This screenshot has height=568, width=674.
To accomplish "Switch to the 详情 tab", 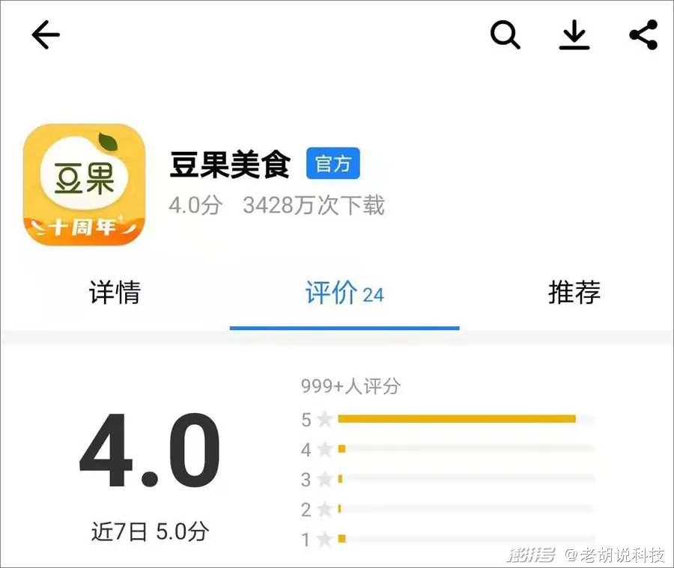I will coord(115,293).
